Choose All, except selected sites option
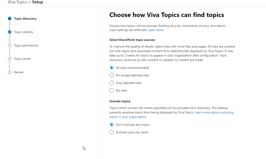This screenshot has height=159, width=266. point(112,75)
